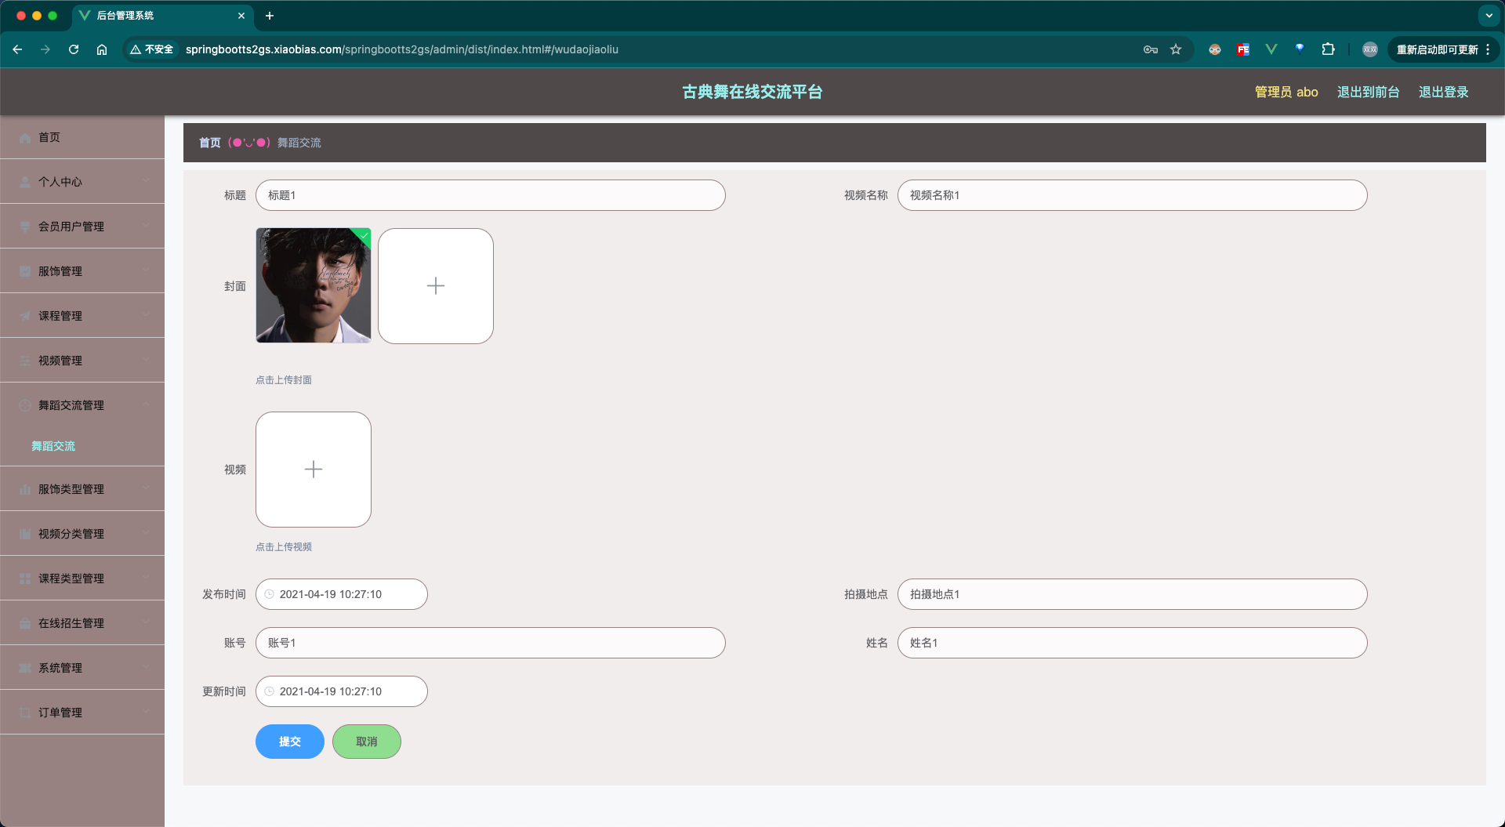Click the 个人中心 sidebar icon

point(25,182)
